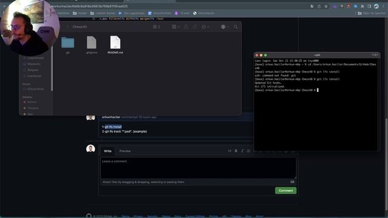
Task: Focus the terminal prompt cursor line
Action: click(287, 90)
